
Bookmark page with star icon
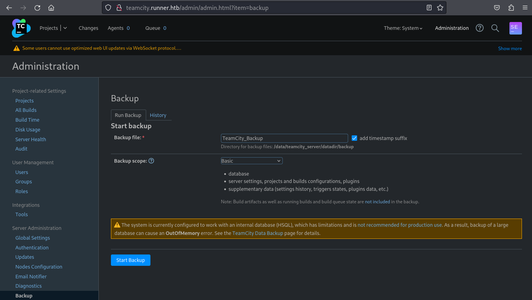[x=440, y=8]
